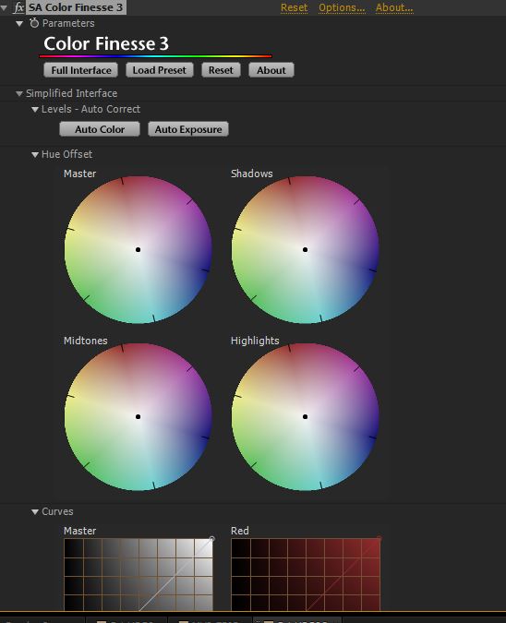Click the gray About button
506x623 pixels.
click(271, 70)
